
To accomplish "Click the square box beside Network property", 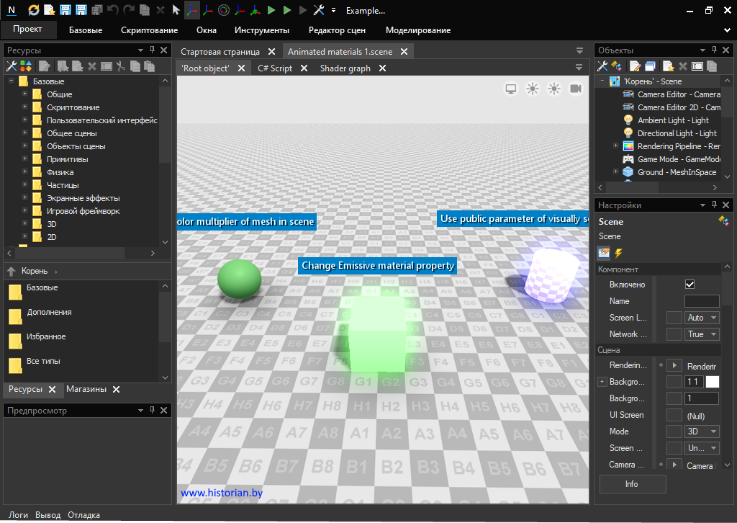I will click(x=674, y=334).
